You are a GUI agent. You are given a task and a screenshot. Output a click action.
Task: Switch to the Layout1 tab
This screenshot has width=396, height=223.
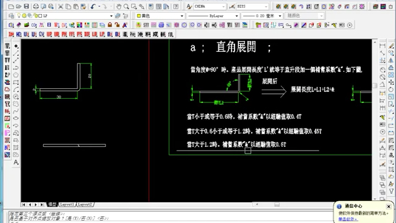67,204
